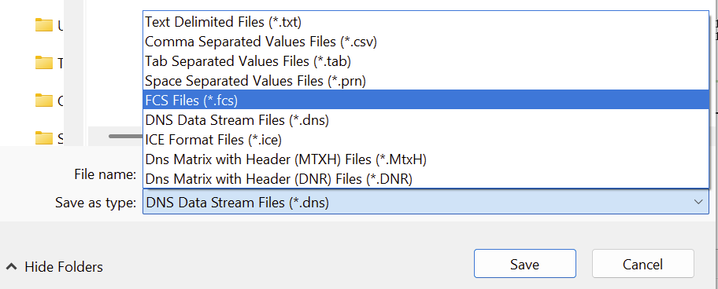Select the second folder icon in sidebar
Viewport: 718px width, 289px height.
(x=44, y=63)
